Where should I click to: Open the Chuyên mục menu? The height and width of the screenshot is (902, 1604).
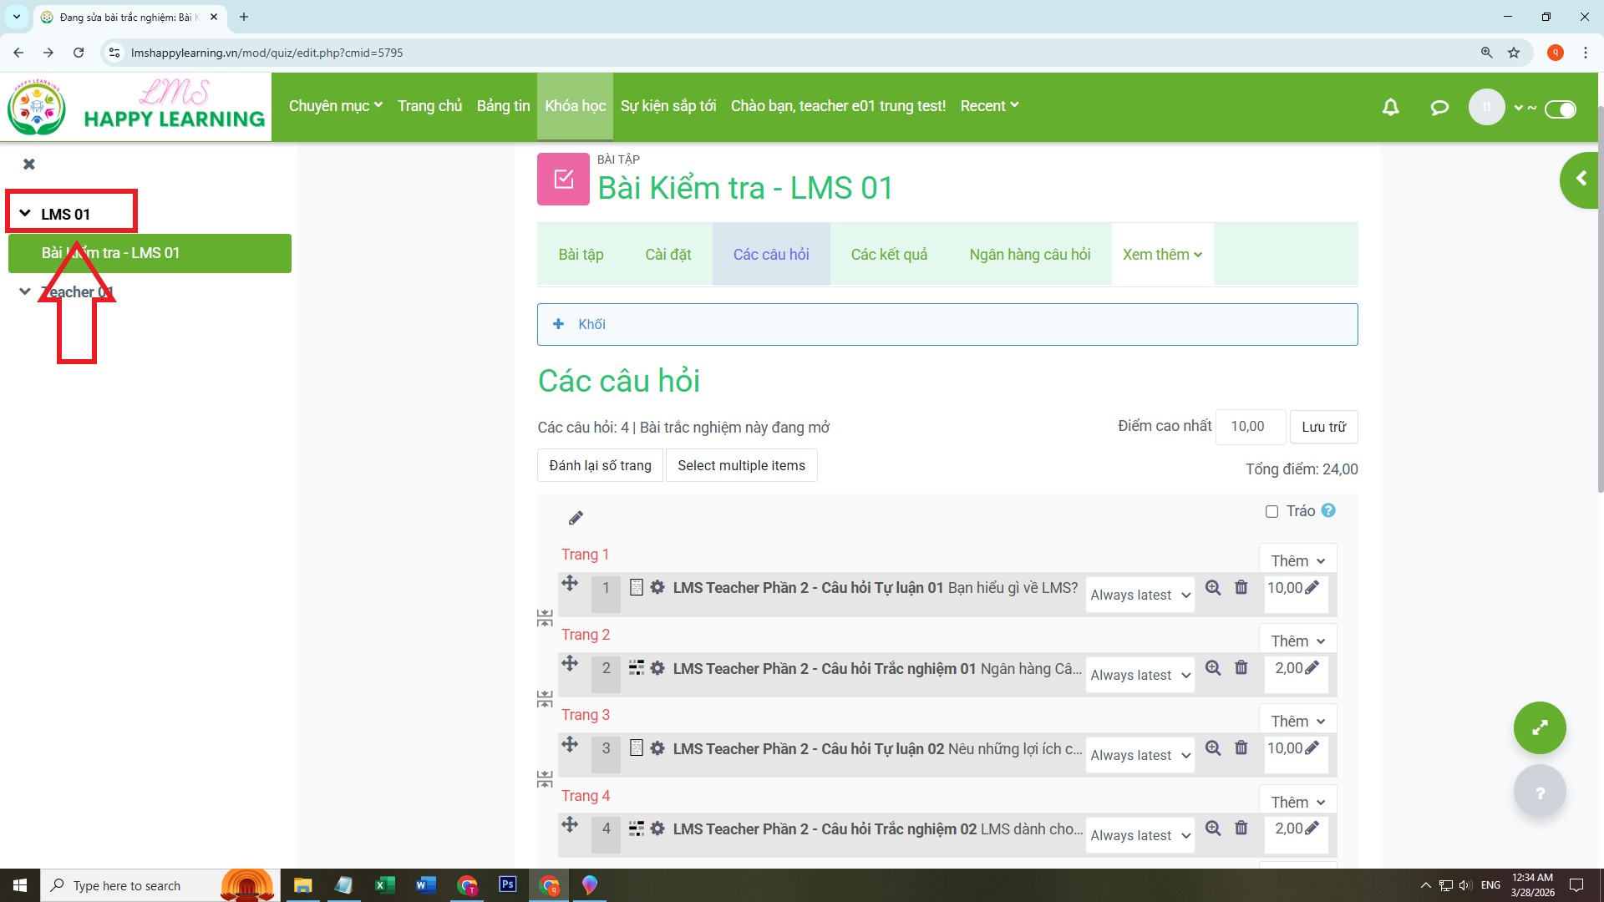pos(335,106)
